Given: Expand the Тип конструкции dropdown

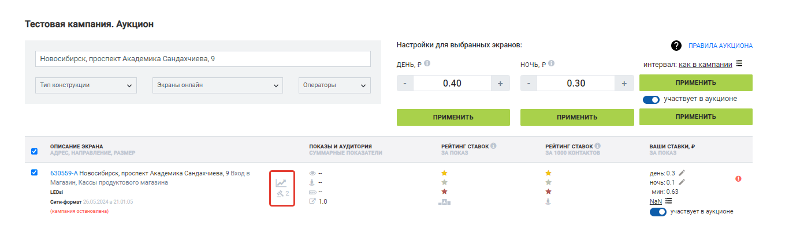Looking at the screenshot, I should pyautogui.click(x=86, y=85).
